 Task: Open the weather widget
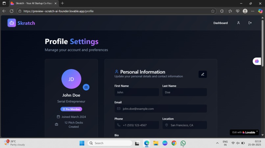pos(14,143)
